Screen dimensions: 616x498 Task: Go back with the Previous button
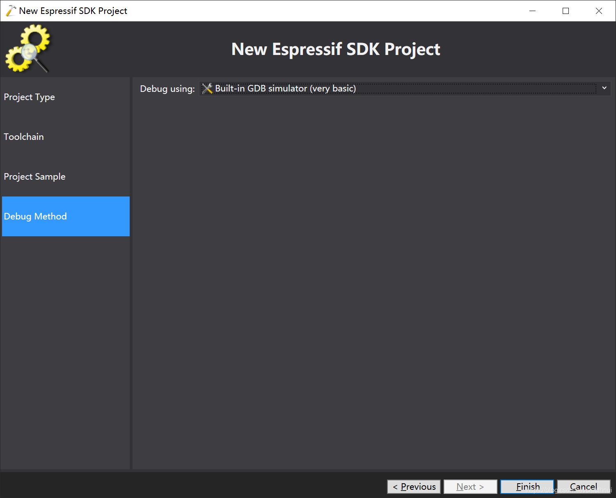pos(414,487)
